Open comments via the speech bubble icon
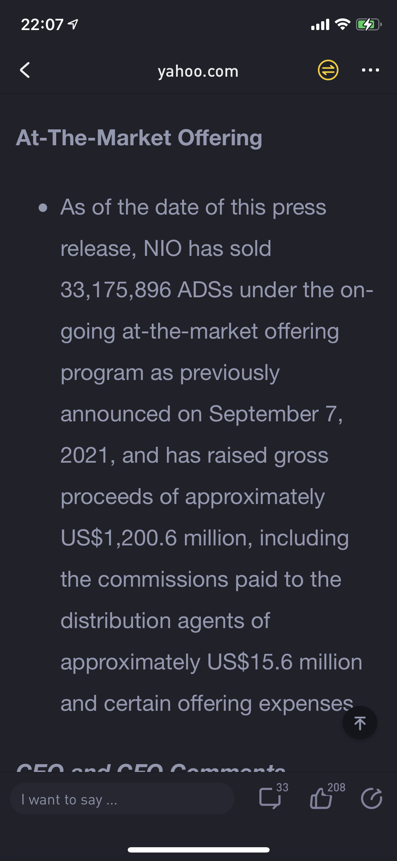Image resolution: width=397 pixels, height=861 pixels. click(x=270, y=798)
